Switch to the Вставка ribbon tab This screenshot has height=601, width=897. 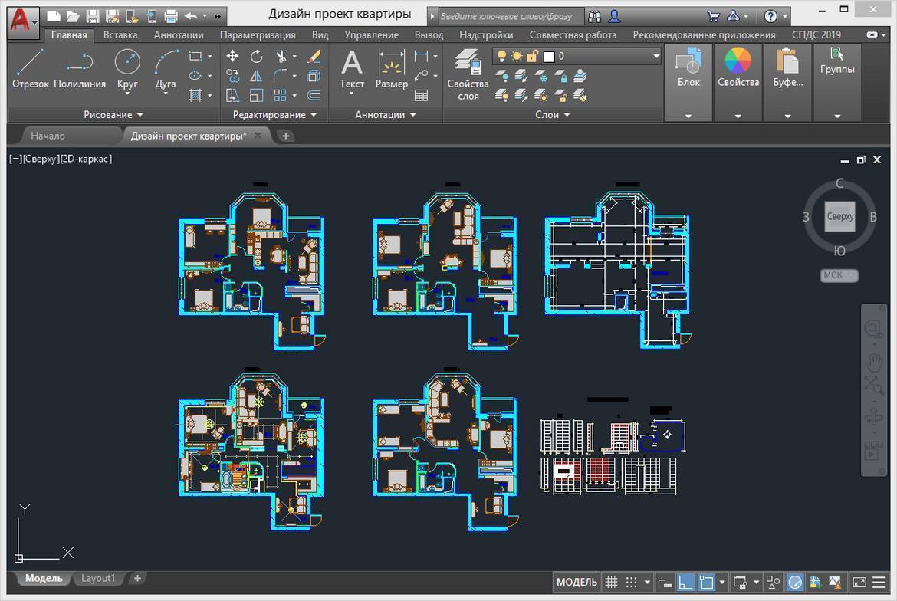[120, 34]
